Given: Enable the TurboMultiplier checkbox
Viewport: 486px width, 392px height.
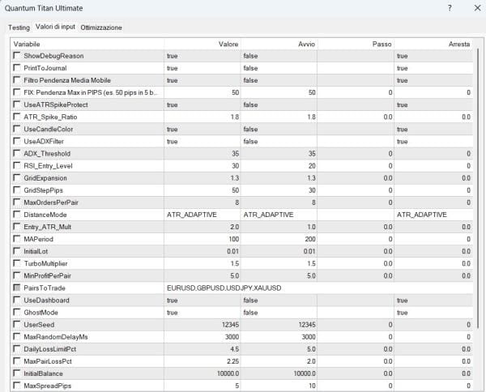Looking at the screenshot, I should (x=17, y=263).
